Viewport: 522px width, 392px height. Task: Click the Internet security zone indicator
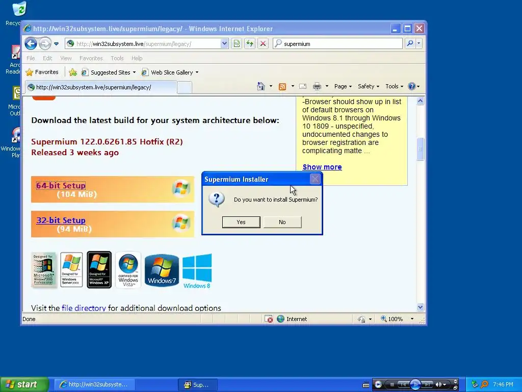coord(292,319)
